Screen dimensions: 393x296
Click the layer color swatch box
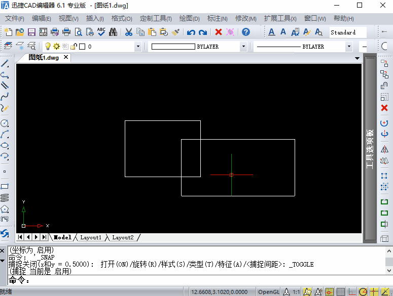[x=82, y=47]
